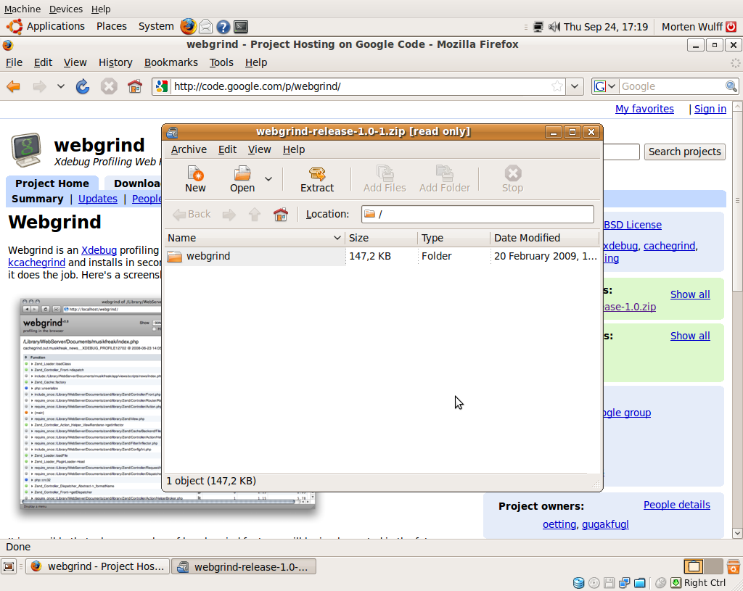Click the power button in top panel
Viewport: 743px width, 591px height.
coord(731,27)
